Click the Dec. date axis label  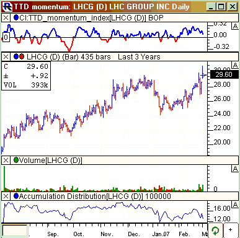coord(134,234)
